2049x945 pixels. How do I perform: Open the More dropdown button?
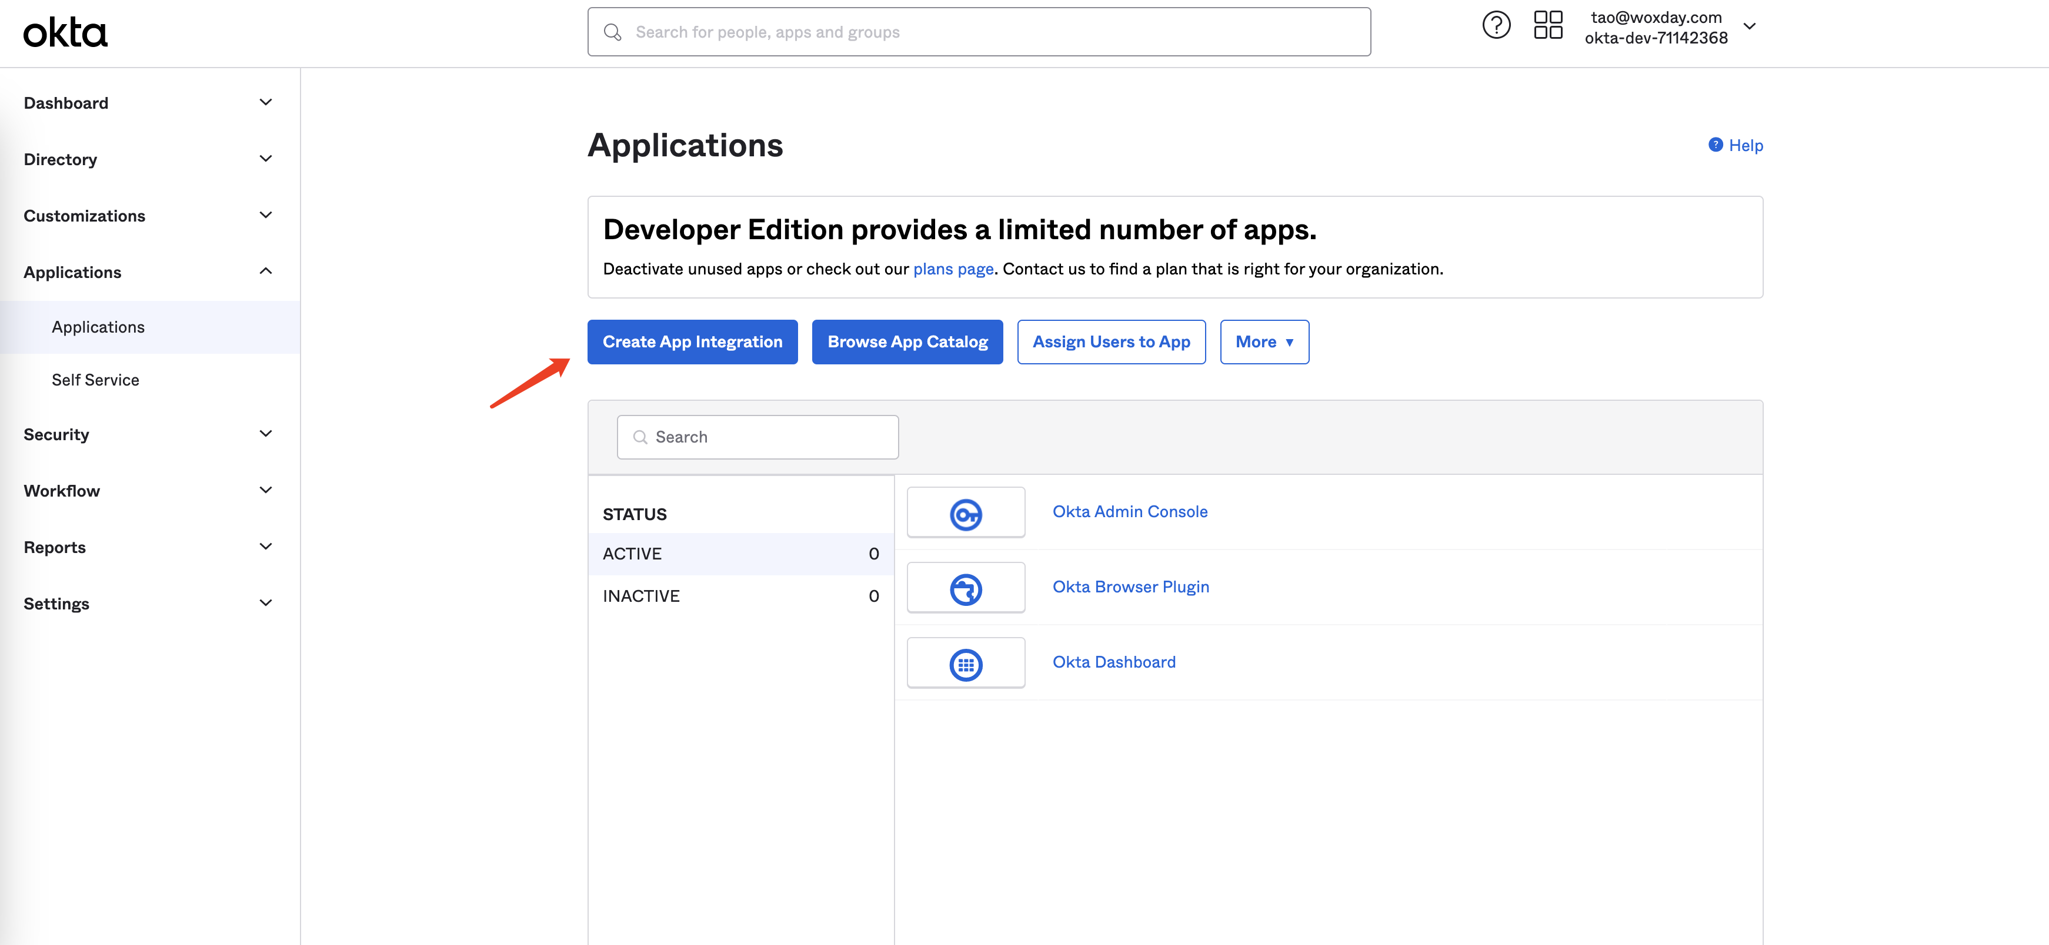(x=1264, y=342)
